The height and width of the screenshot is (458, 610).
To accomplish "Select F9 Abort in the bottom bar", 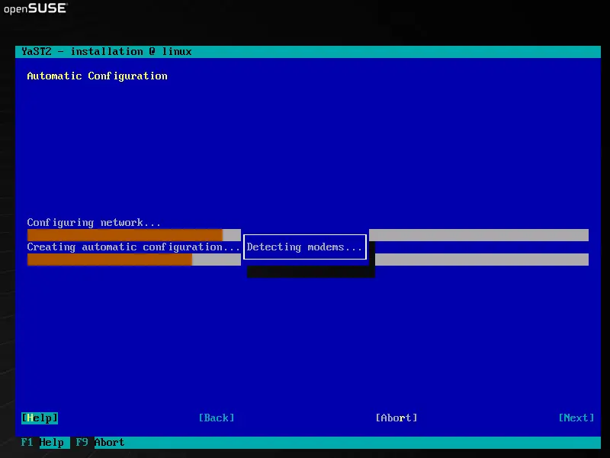I will [x=100, y=443].
